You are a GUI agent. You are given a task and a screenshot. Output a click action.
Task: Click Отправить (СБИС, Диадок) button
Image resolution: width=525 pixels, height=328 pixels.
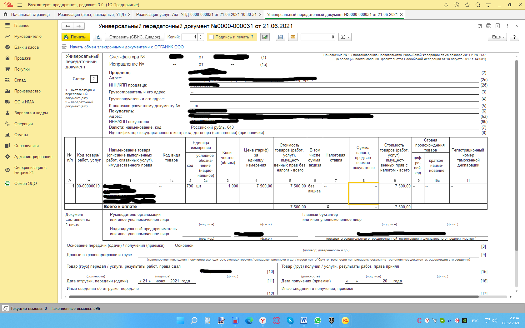135,37
